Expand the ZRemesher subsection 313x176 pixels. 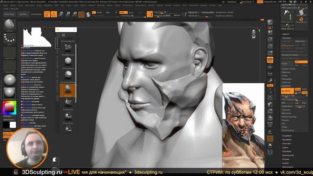[x=286, y=113]
